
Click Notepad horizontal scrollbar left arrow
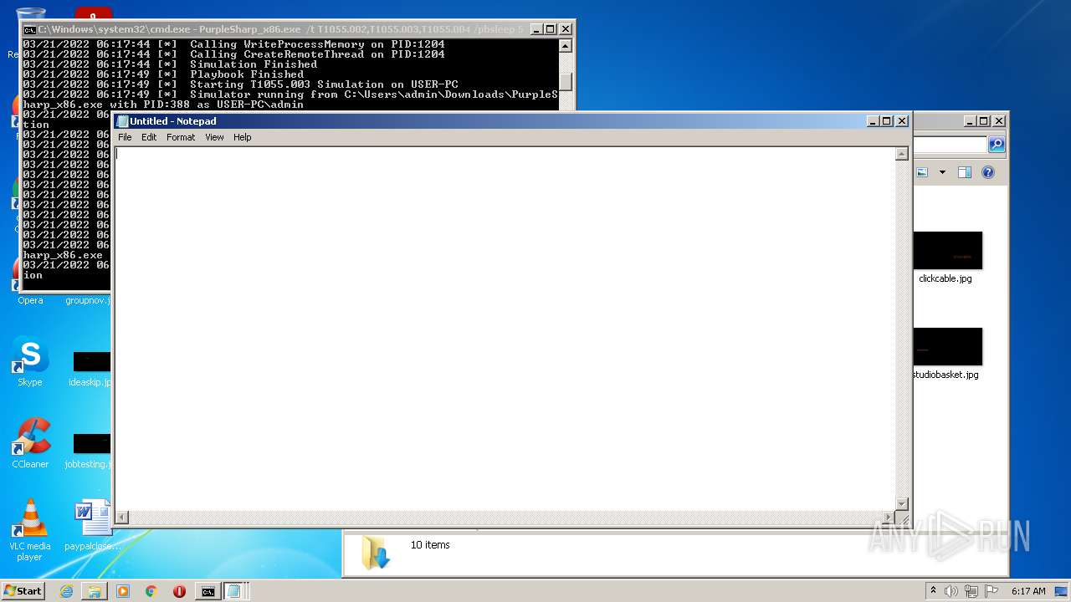[x=122, y=518]
